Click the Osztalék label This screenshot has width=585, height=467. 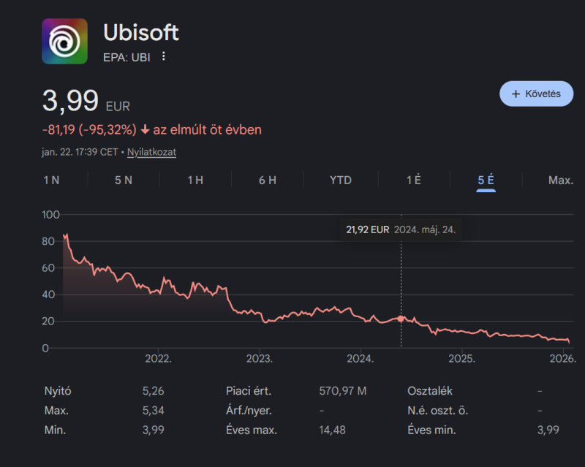point(430,391)
